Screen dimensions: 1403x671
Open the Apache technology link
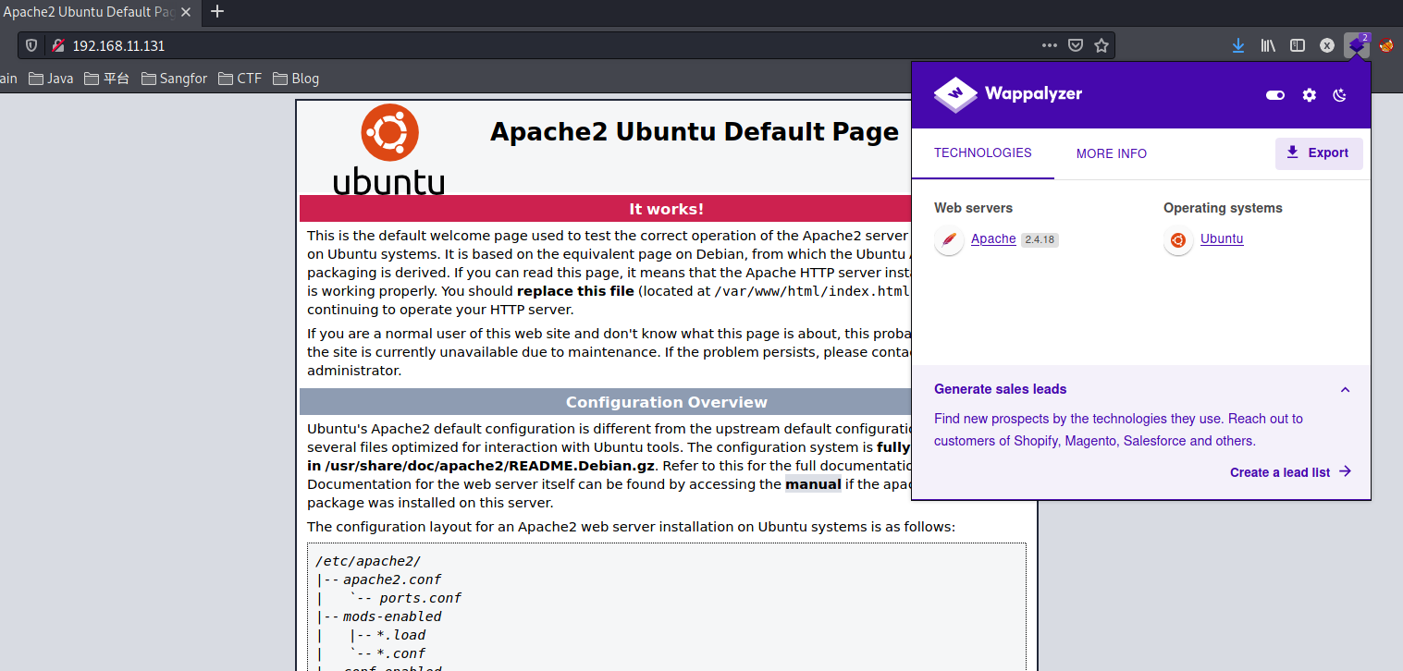tap(993, 239)
